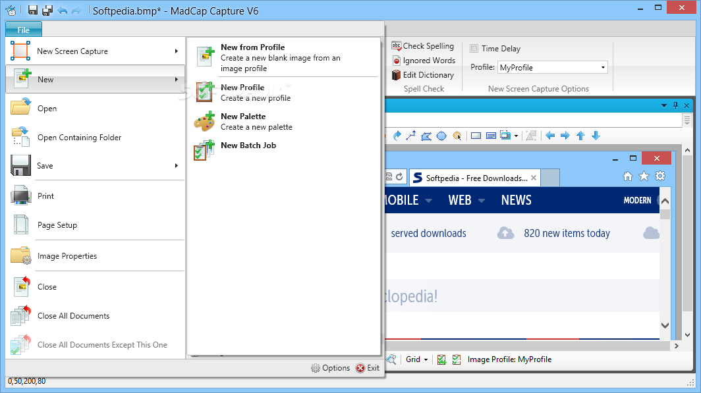
Task: Select the rectangle shape tool
Action: [476, 136]
